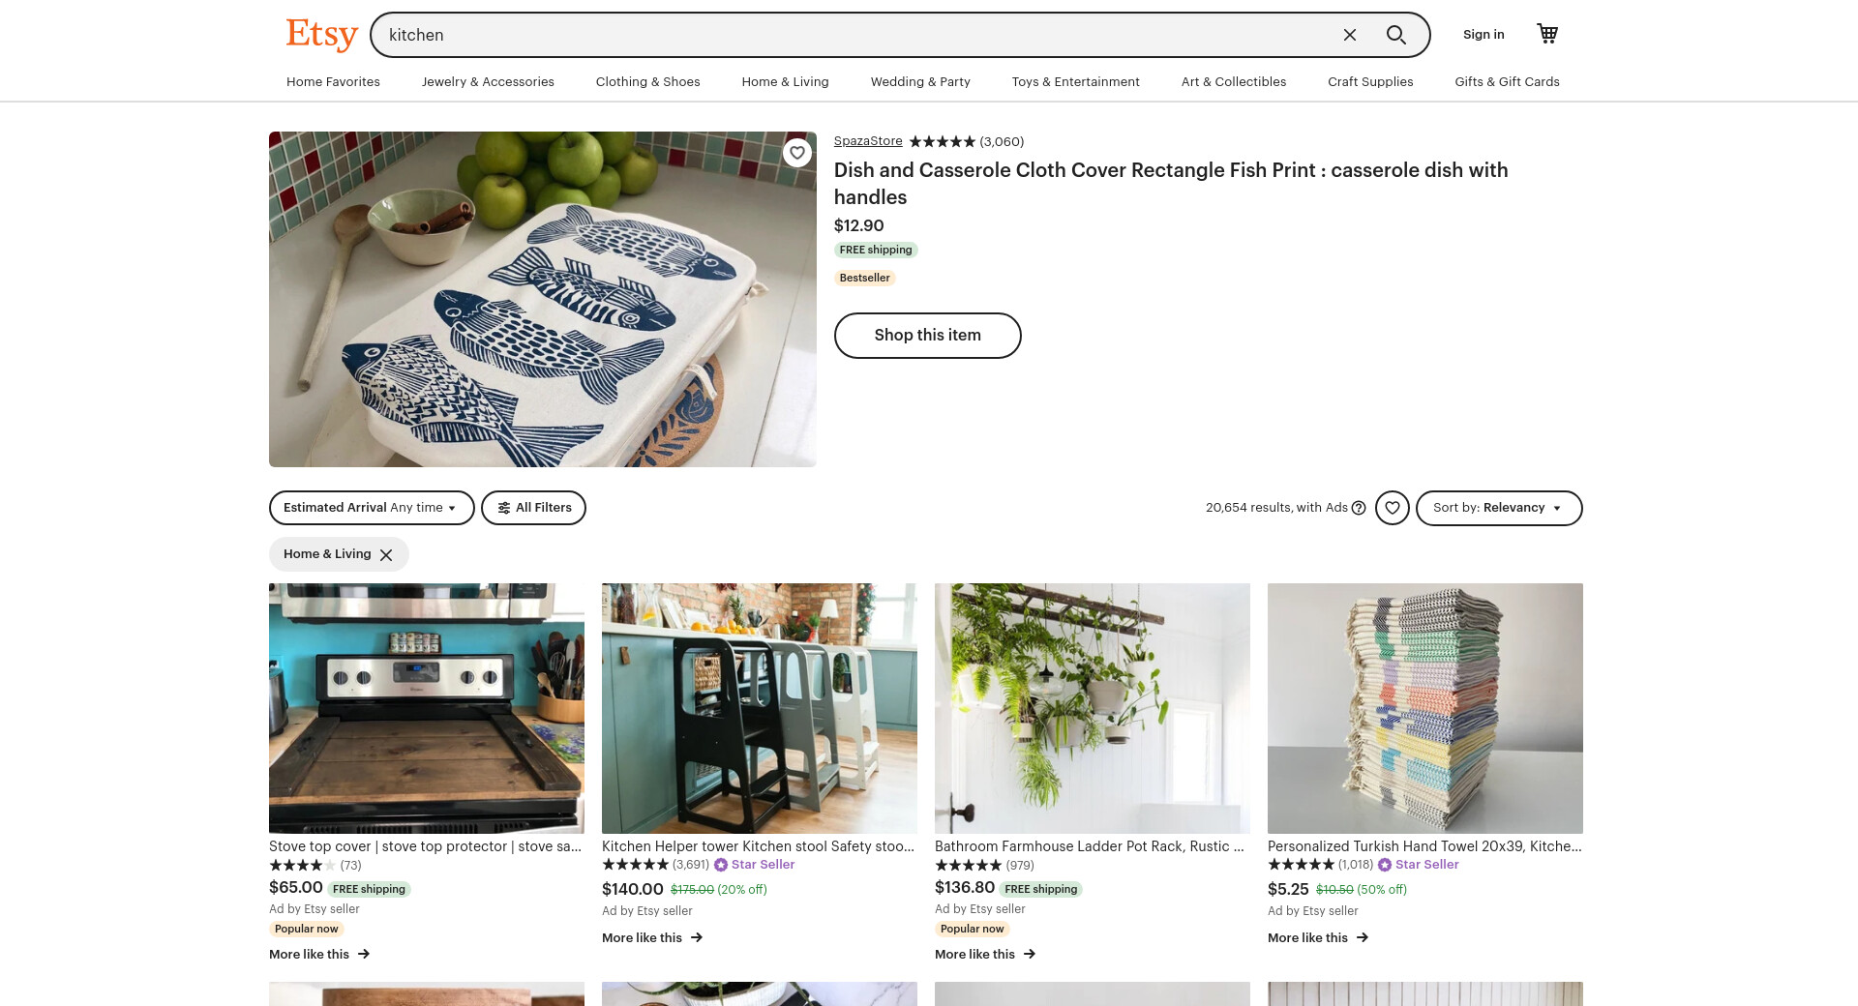The height and width of the screenshot is (1006, 1858).
Task: Open the Stove top cover product thumbnail
Action: tap(427, 708)
